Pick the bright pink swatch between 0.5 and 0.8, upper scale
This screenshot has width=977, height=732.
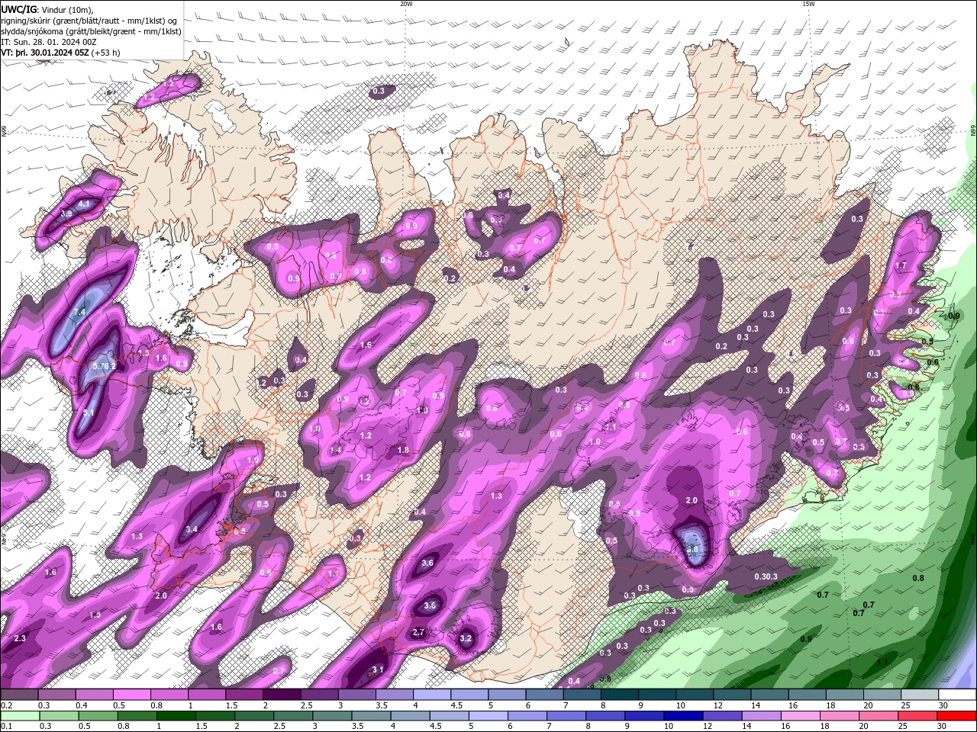(131, 695)
